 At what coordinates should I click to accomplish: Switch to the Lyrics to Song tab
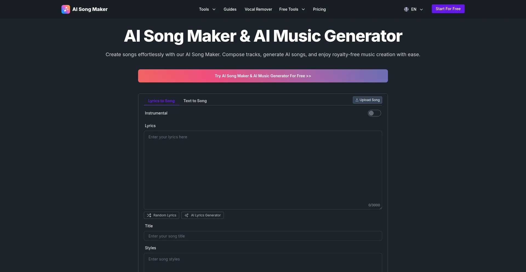pyautogui.click(x=161, y=101)
